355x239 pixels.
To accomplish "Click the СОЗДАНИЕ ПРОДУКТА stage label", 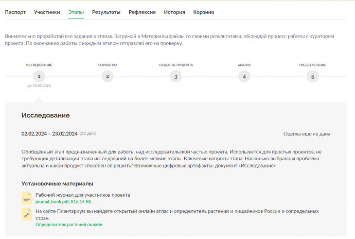I will [175, 65].
